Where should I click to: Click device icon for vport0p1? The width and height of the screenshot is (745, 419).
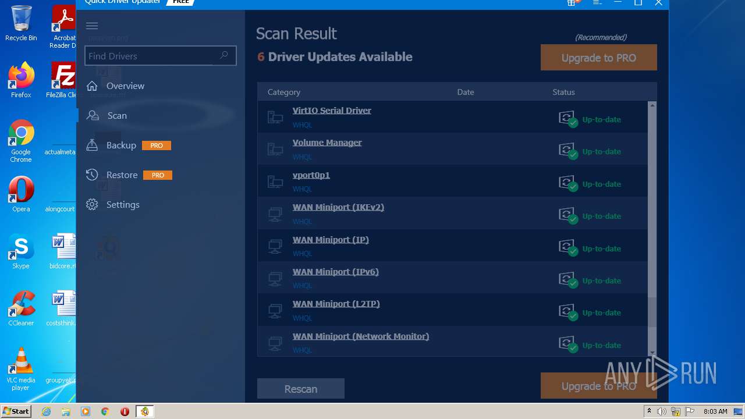[275, 182]
